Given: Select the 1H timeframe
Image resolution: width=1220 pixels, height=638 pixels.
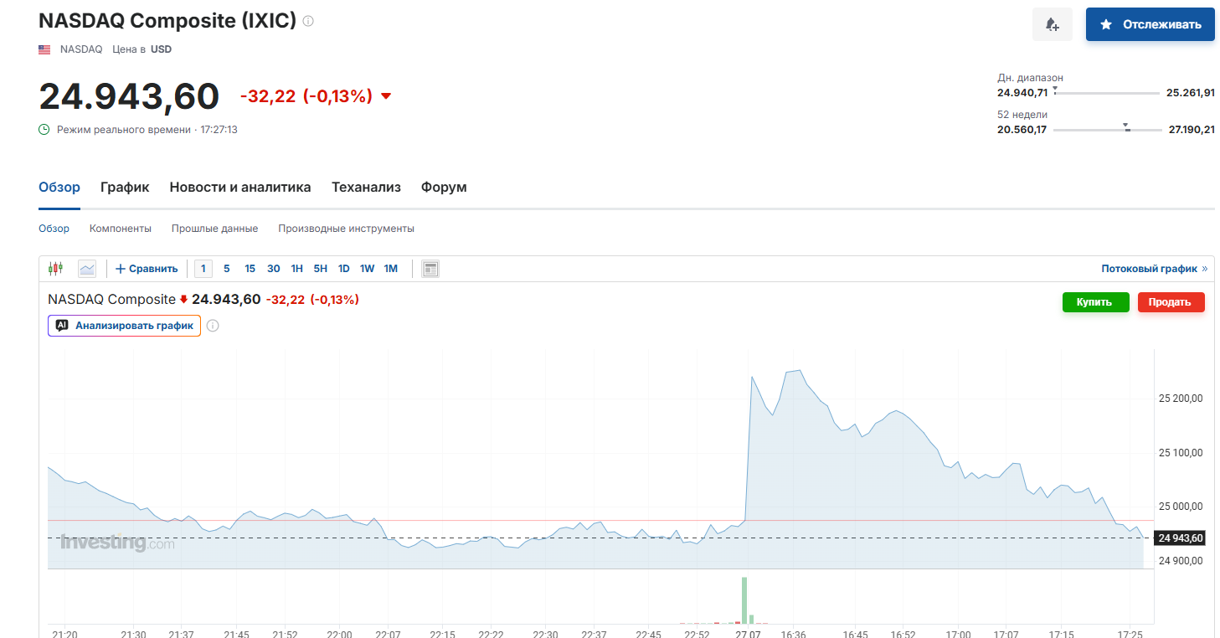Looking at the screenshot, I should click(x=297, y=269).
